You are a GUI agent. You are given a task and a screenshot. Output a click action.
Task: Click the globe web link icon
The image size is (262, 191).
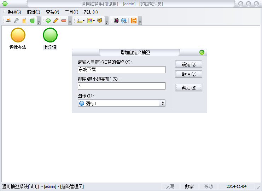(x=124, y=21)
